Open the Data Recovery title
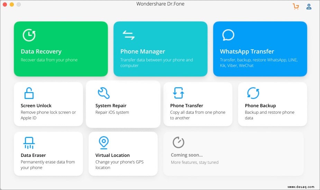Image resolution: width=320 pixels, height=190 pixels. click(41, 51)
